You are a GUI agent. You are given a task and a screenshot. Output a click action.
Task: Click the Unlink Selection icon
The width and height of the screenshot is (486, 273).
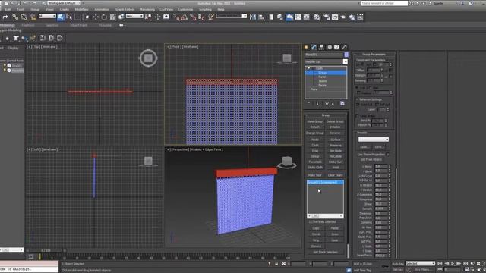pyautogui.click(x=24, y=17)
